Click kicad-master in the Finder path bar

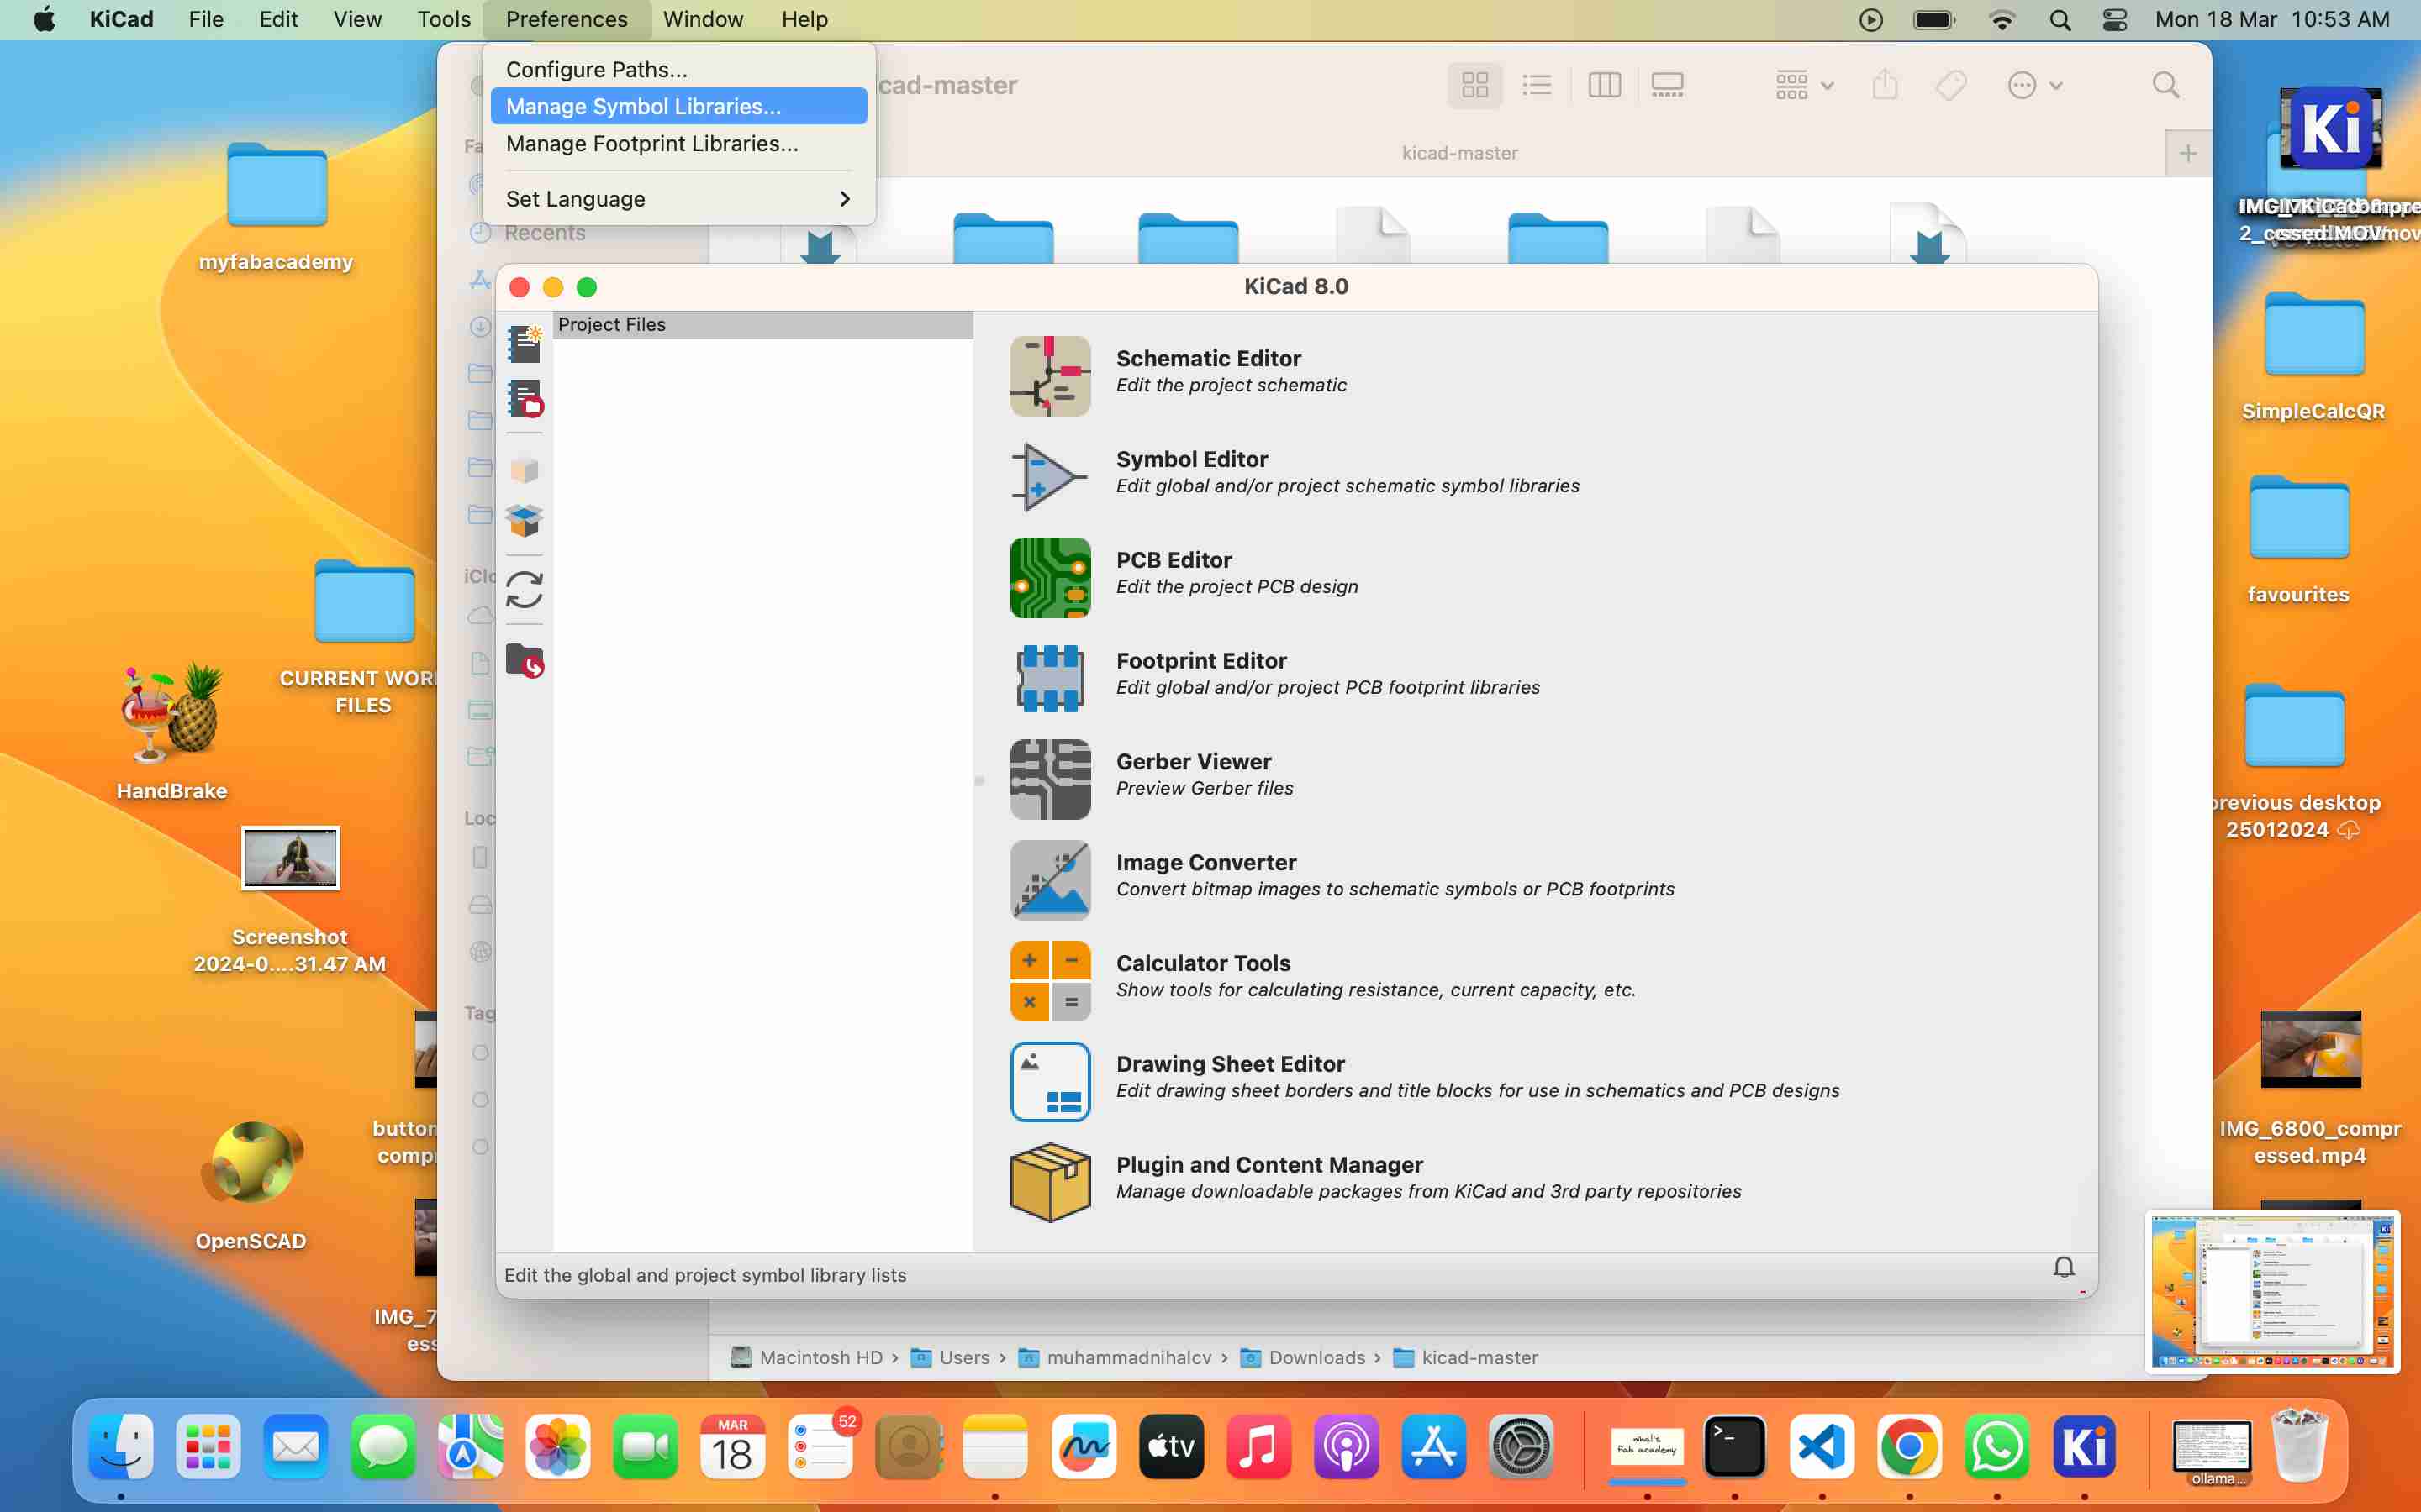click(x=1465, y=1357)
